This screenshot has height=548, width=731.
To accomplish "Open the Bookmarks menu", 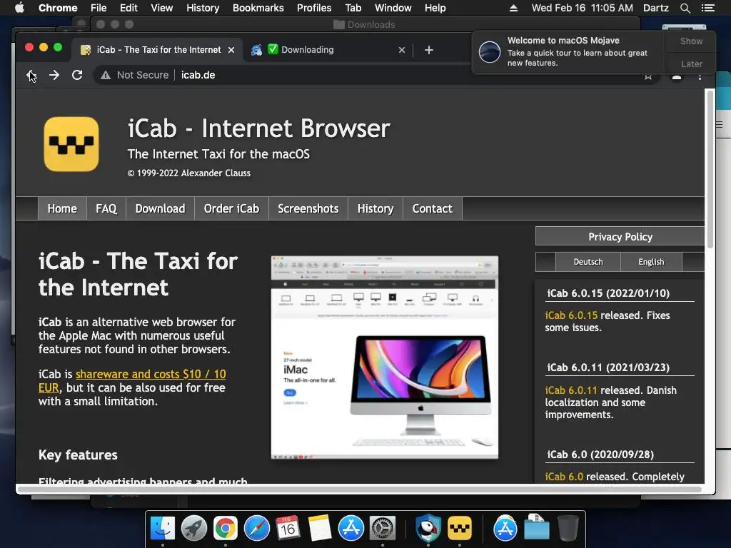I will 258,8.
